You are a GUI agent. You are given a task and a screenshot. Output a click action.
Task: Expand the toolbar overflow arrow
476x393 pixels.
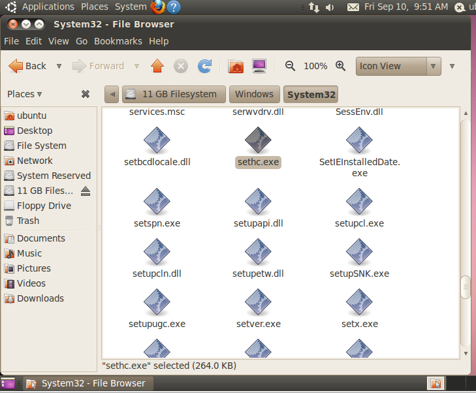tap(452, 66)
